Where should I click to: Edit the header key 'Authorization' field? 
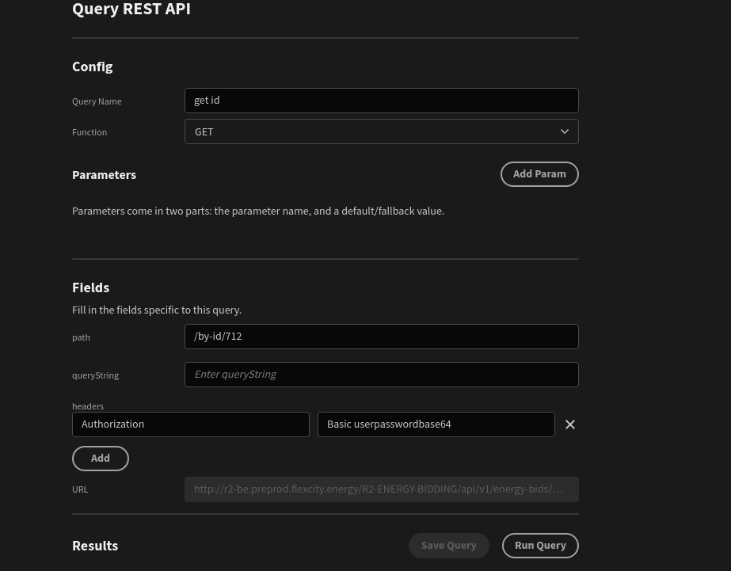coord(191,424)
